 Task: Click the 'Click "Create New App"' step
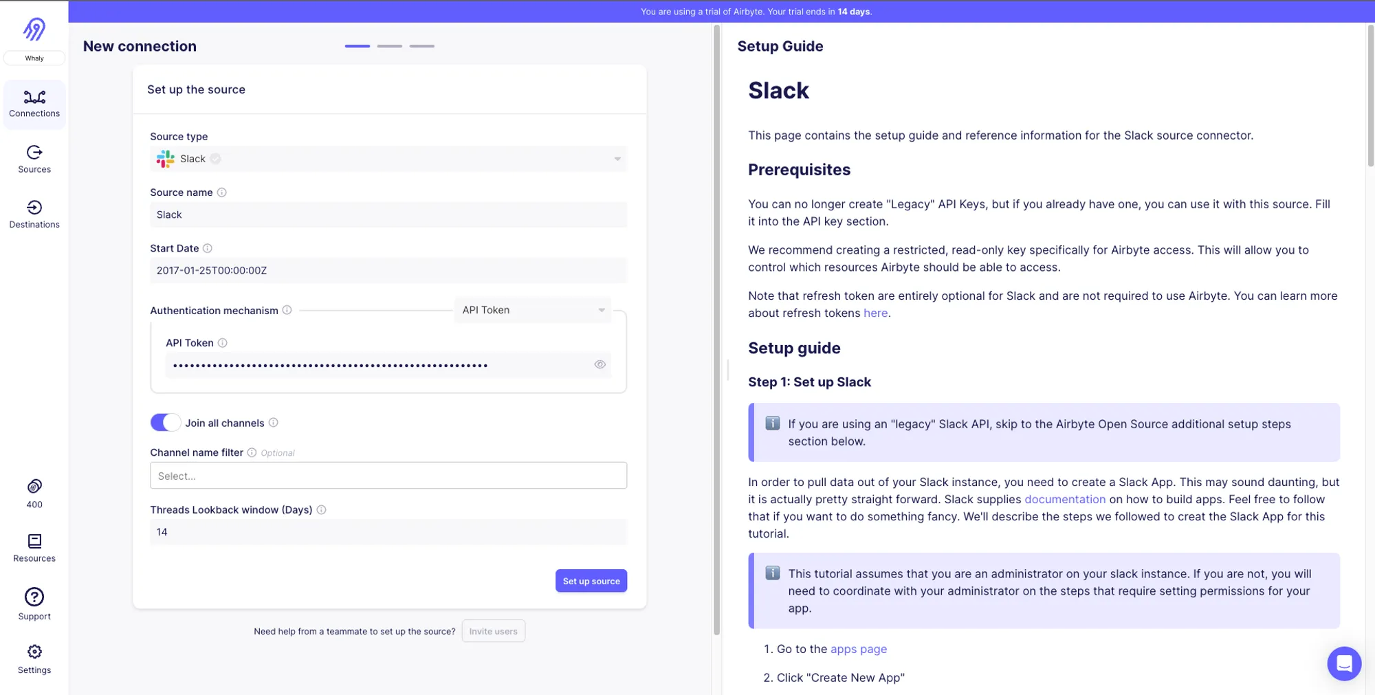840,678
